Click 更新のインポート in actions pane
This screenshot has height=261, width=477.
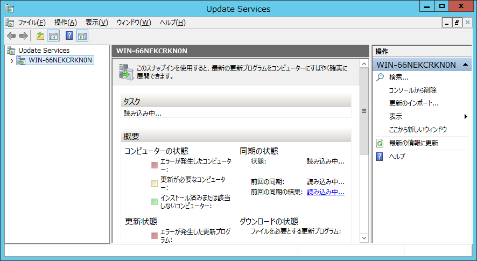[x=413, y=103]
